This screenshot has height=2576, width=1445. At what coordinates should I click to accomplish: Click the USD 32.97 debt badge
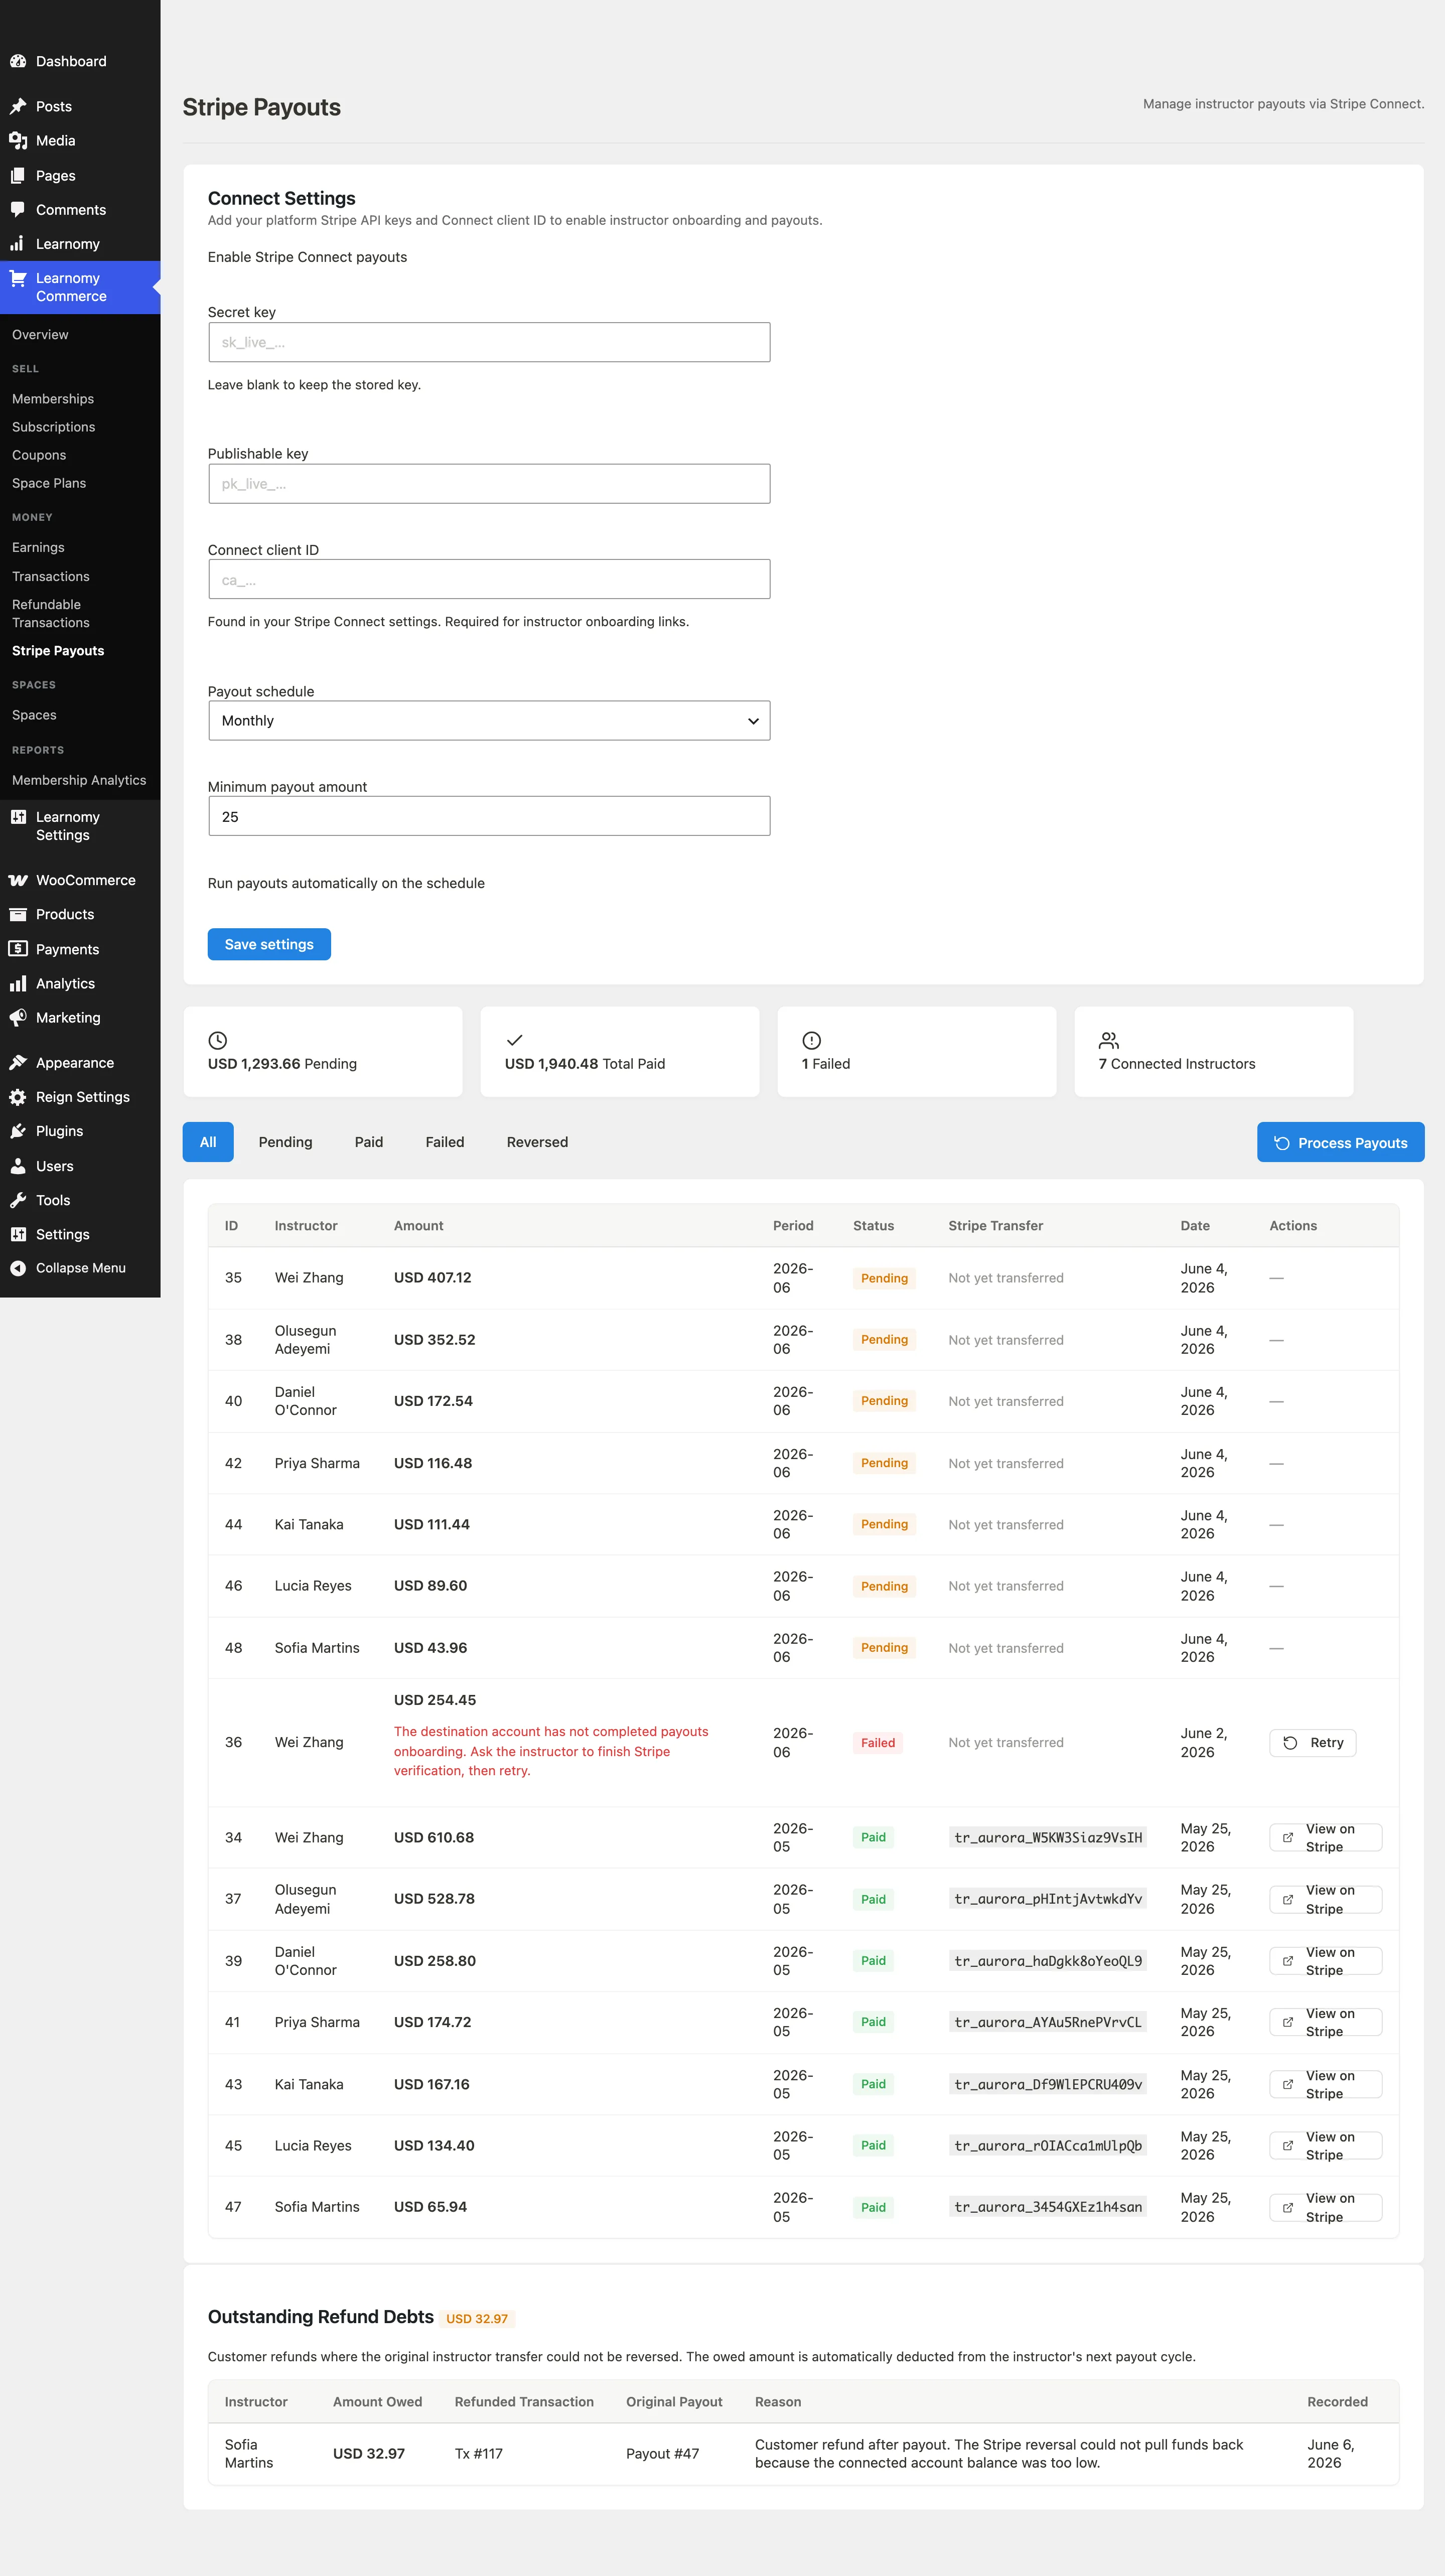[x=477, y=2318]
